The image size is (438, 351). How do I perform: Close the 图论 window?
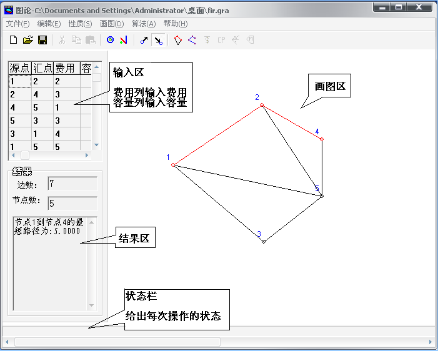(x=419, y=7)
